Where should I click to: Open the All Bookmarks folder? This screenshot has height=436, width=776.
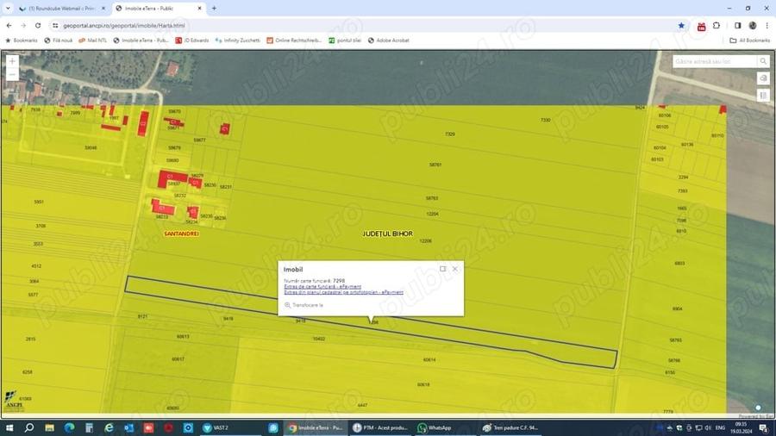point(750,40)
